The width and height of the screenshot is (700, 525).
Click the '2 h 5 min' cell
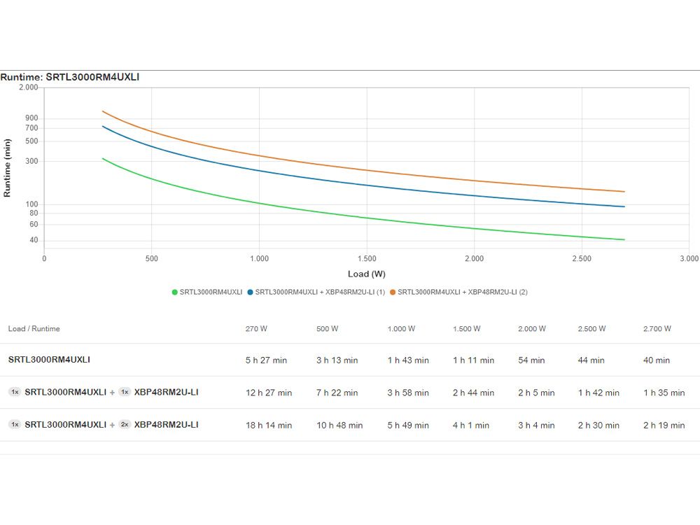(x=536, y=393)
